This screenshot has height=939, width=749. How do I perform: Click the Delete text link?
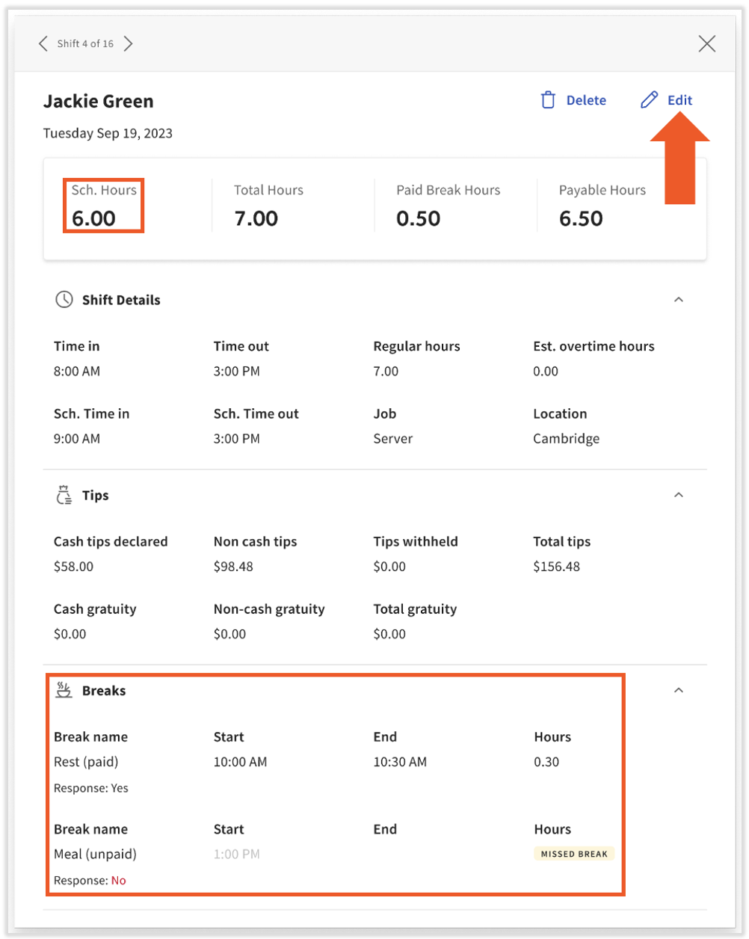click(x=586, y=100)
